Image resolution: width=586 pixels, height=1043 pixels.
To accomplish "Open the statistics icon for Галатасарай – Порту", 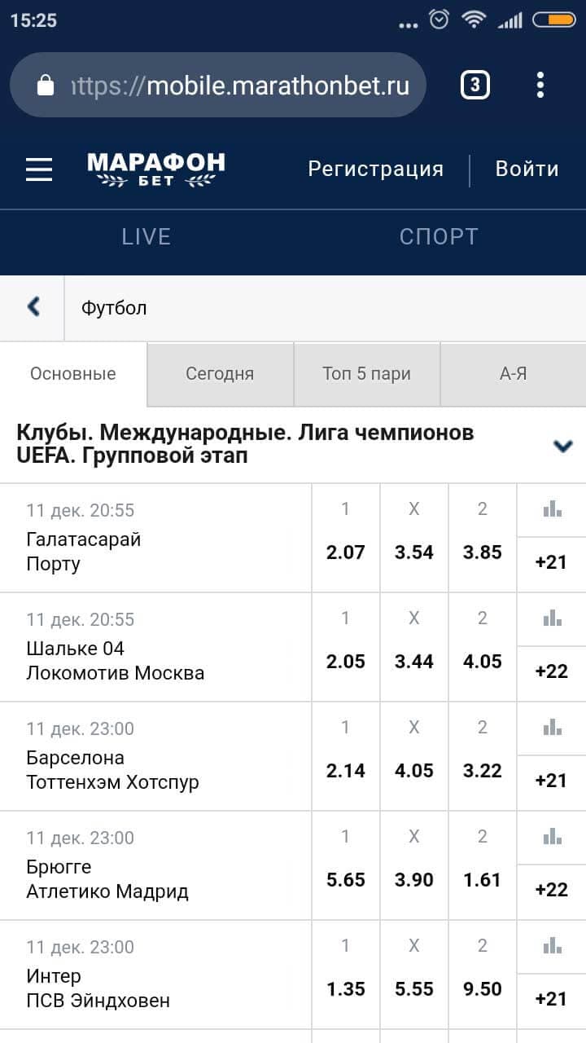I will tap(553, 509).
